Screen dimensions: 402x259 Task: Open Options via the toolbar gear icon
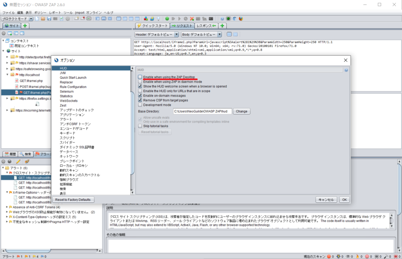(68, 19)
